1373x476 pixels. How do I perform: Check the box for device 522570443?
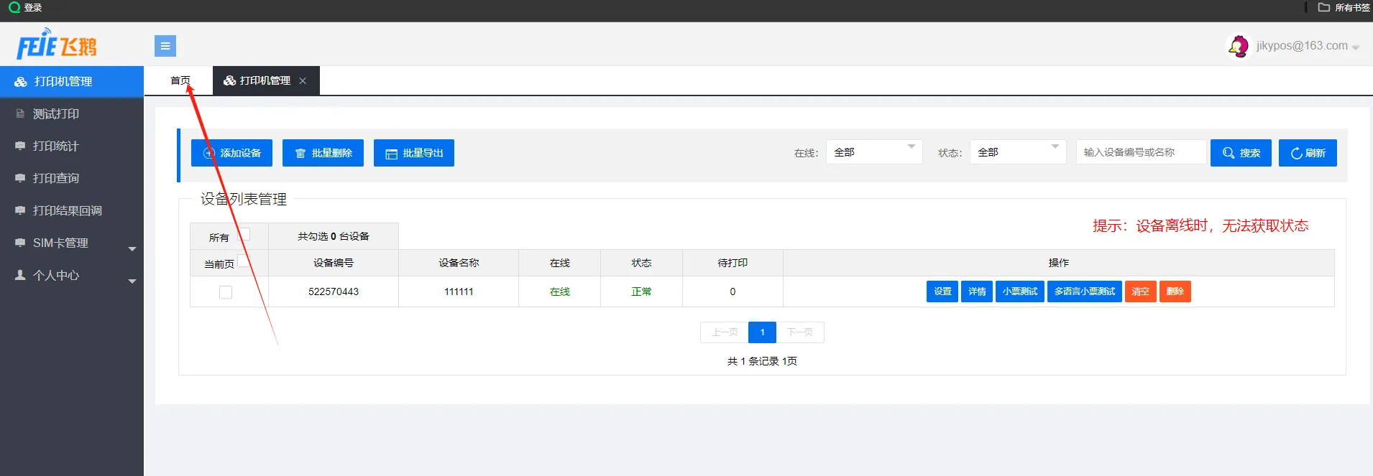(x=226, y=292)
